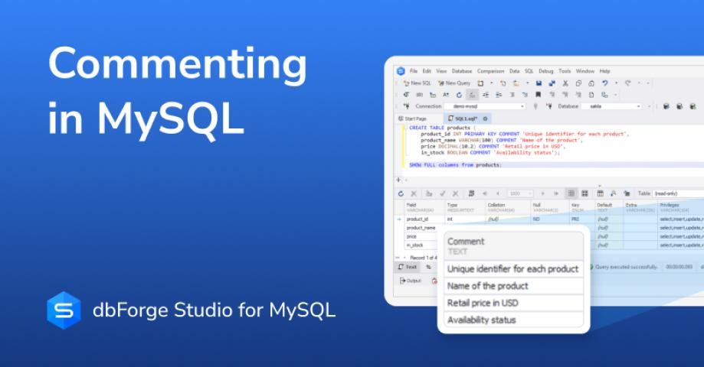The width and height of the screenshot is (704, 367).
Task: Switch results to card view icon
Action: 584,193
